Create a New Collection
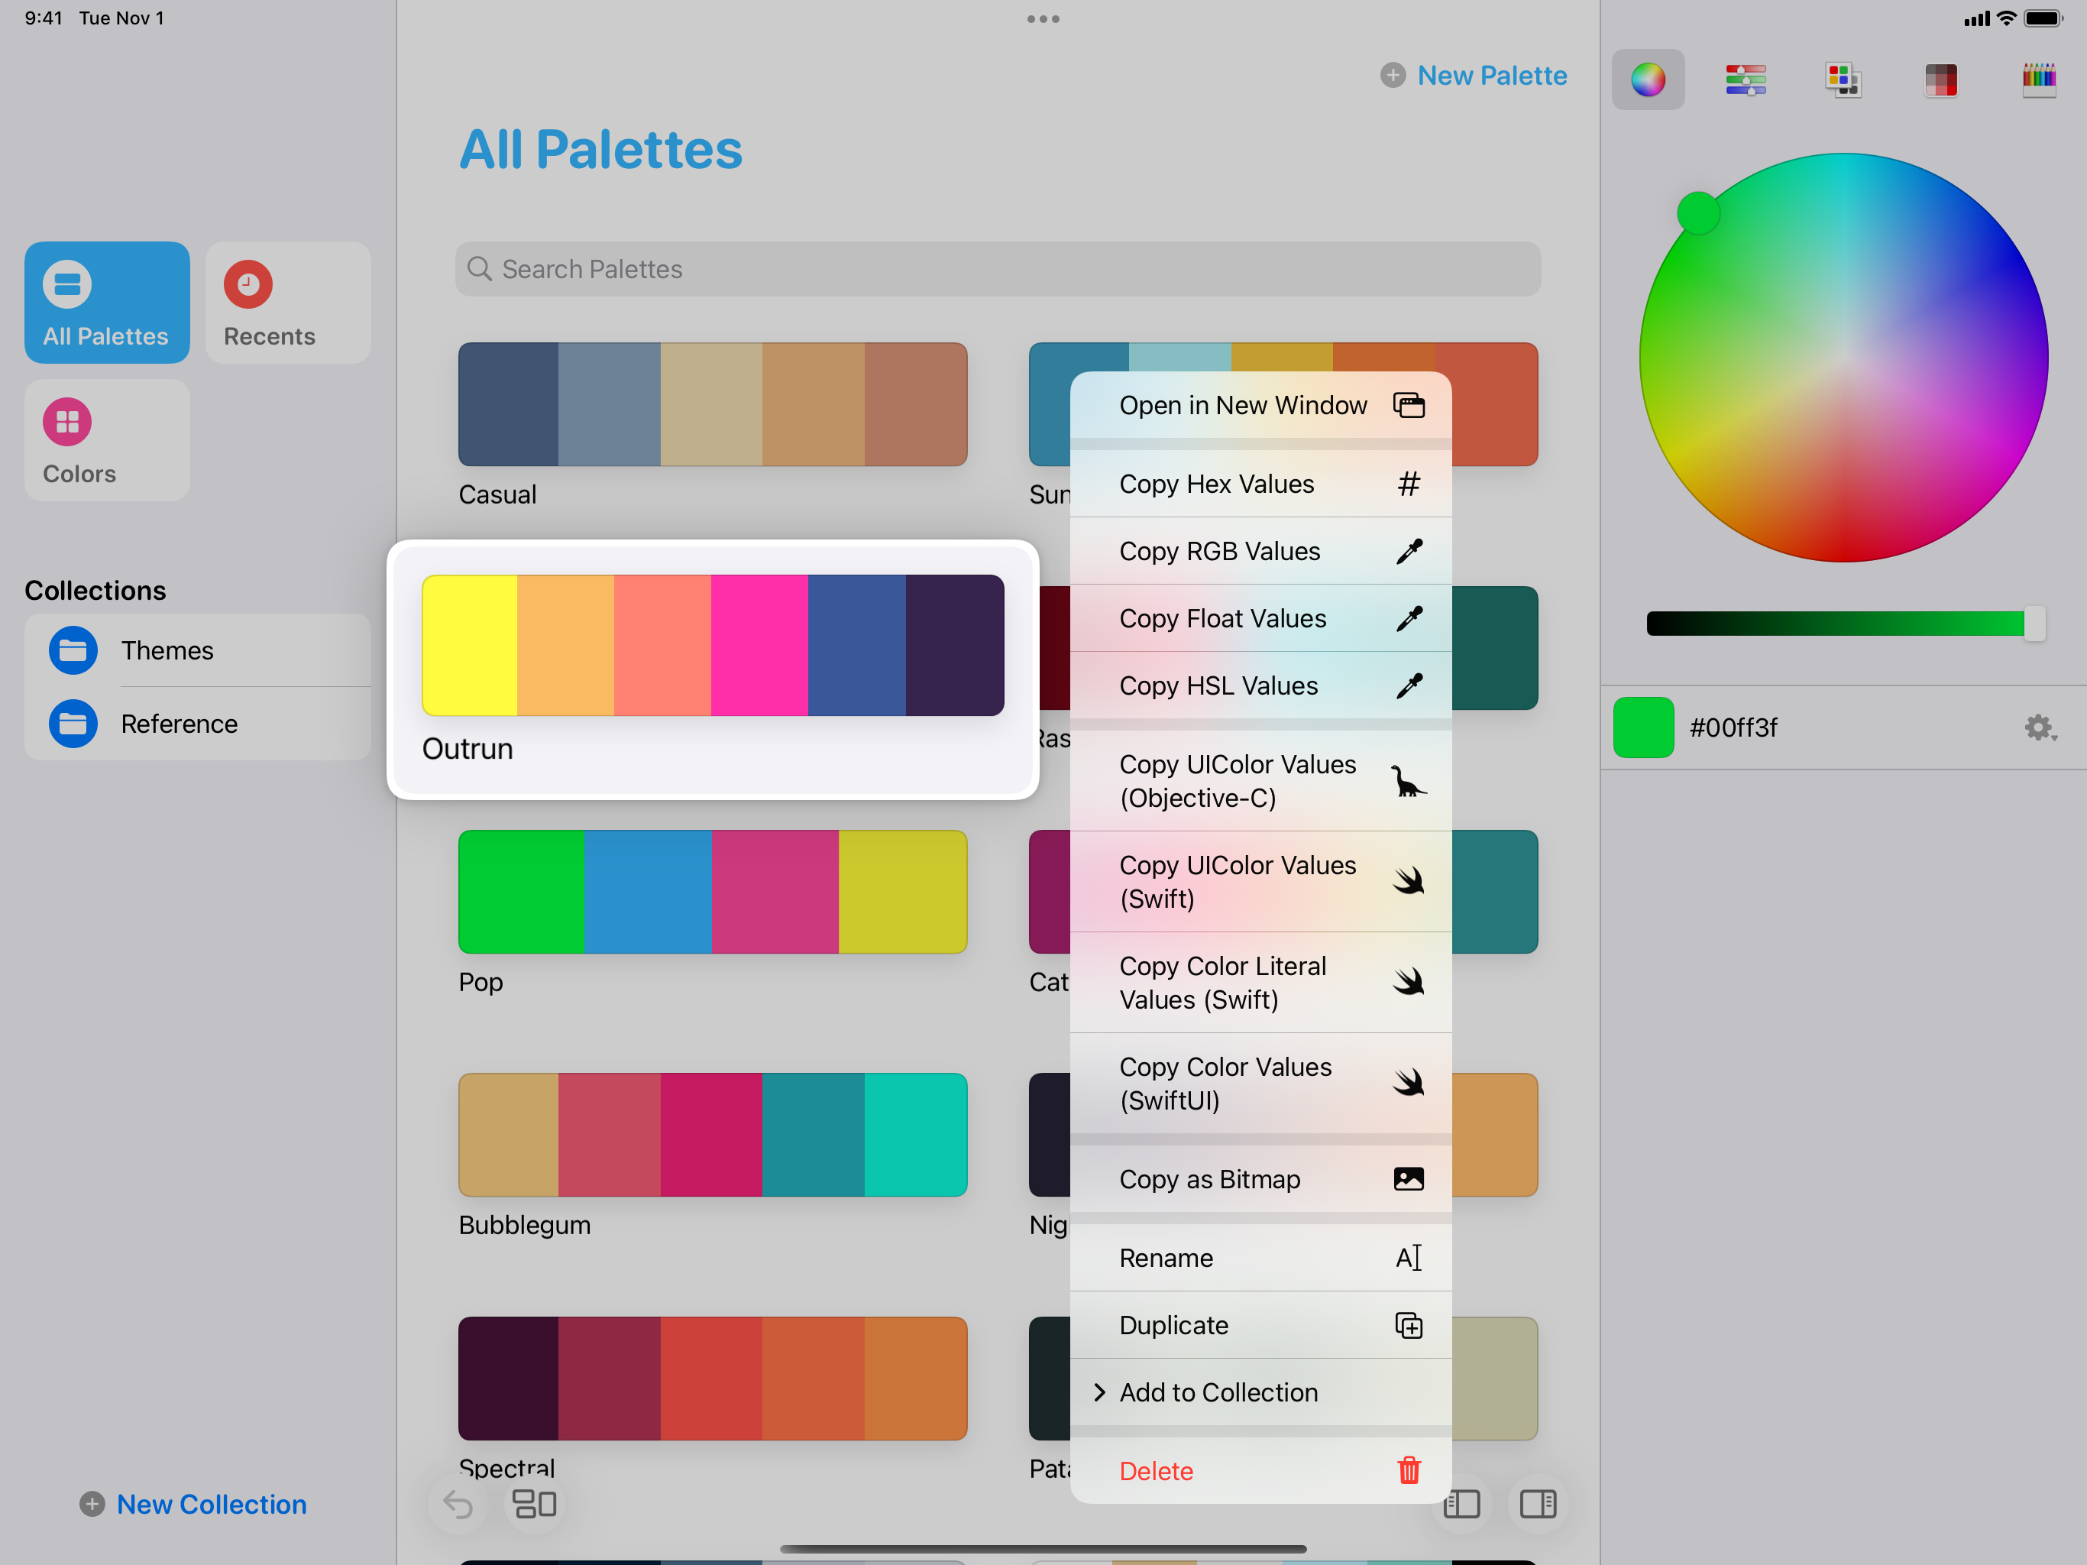The image size is (2087, 1565). click(193, 1504)
